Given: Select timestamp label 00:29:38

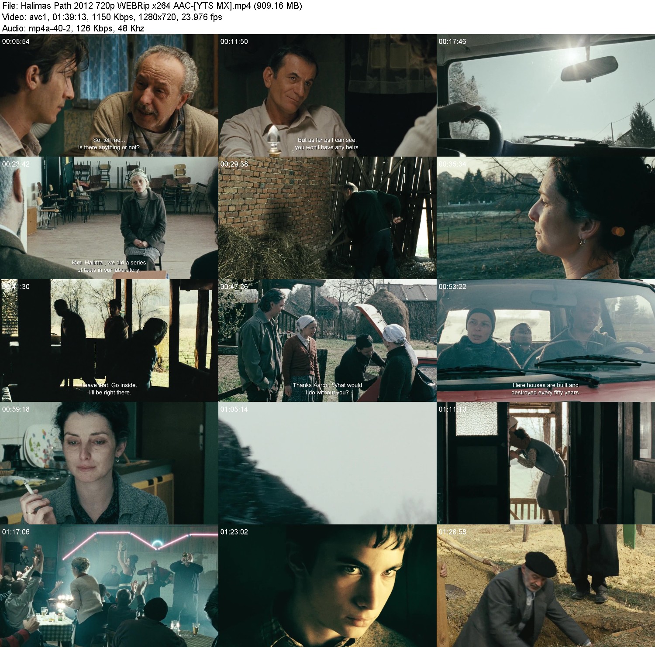Looking at the screenshot, I should click(x=234, y=164).
